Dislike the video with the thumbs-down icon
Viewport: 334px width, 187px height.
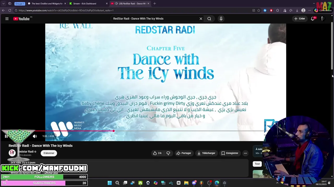168,153
